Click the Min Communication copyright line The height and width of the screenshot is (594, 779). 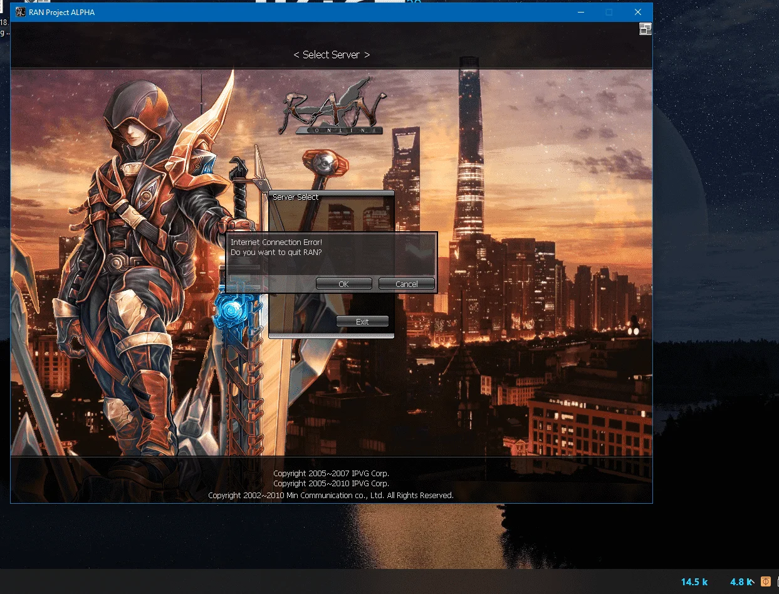[331, 495]
